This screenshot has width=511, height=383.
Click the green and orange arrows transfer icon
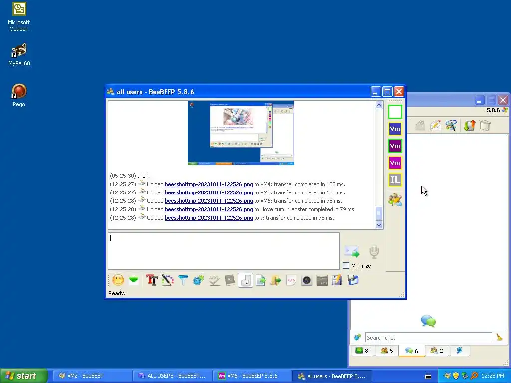[x=469, y=125]
